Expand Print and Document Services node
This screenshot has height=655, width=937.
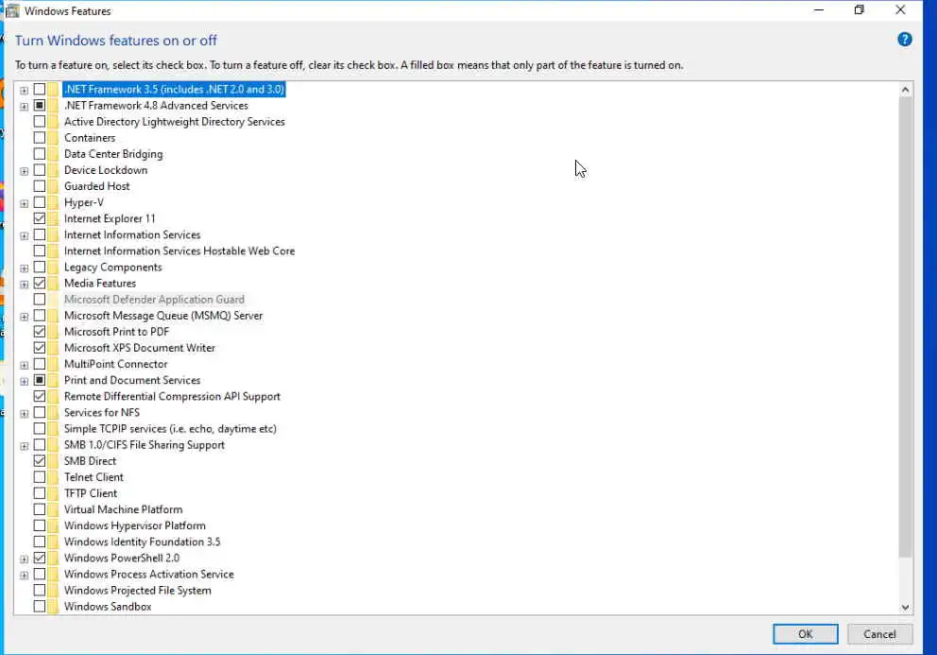(24, 381)
